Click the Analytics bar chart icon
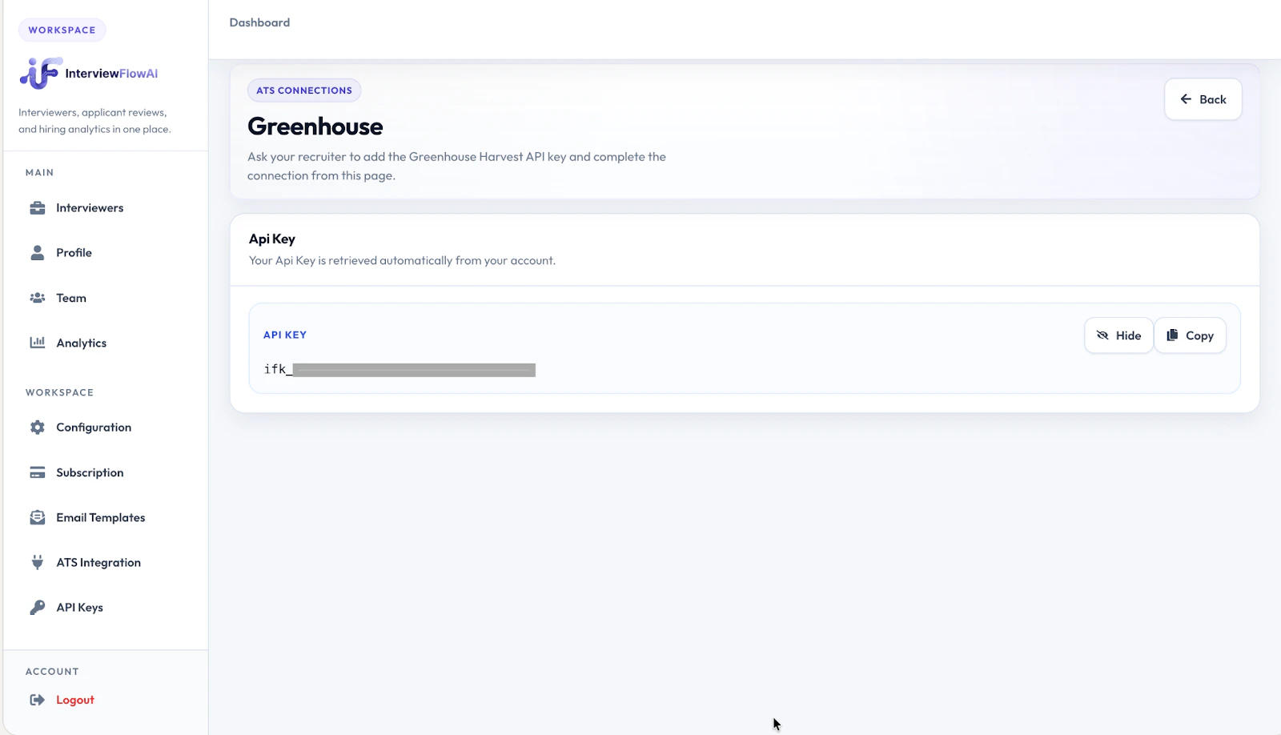The width and height of the screenshot is (1281, 735). (x=38, y=343)
